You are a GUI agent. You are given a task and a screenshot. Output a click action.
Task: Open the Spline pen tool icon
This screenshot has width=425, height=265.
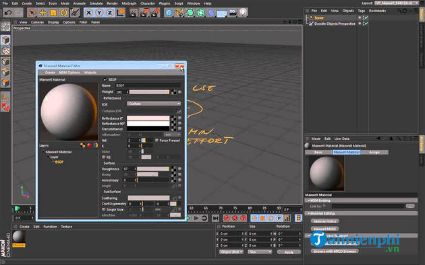[179, 13]
